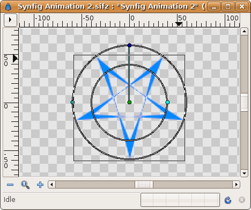The width and height of the screenshot is (251, 210).
Task: Click the progress bar in status area
Action: click(180, 200)
